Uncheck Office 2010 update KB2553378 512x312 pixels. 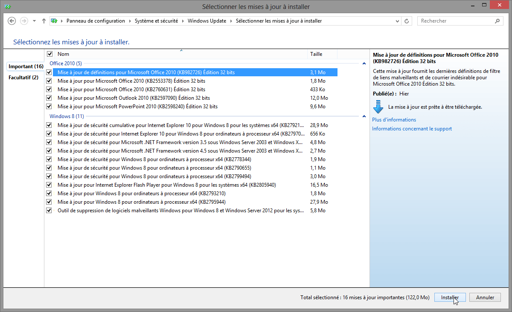click(49, 81)
